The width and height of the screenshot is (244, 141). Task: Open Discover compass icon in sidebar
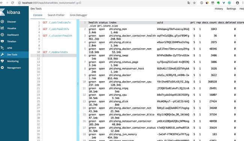coord(2,21)
